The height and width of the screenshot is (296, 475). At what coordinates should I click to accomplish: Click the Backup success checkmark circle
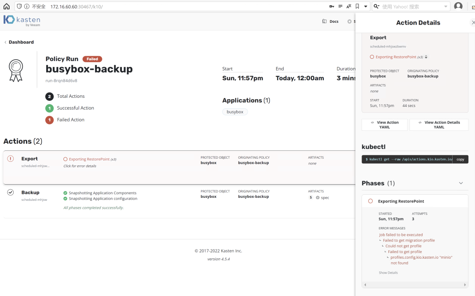[x=10, y=193]
